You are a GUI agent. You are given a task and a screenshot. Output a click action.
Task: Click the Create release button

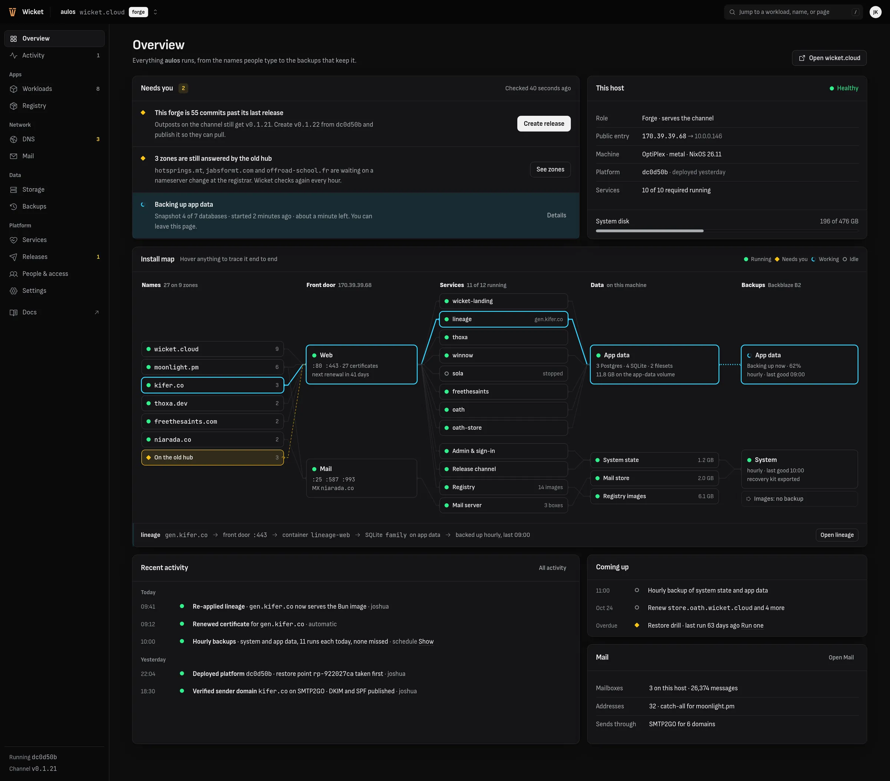[544, 124]
